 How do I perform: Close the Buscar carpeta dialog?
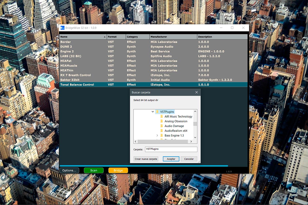pyautogui.click(x=197, y=92)
